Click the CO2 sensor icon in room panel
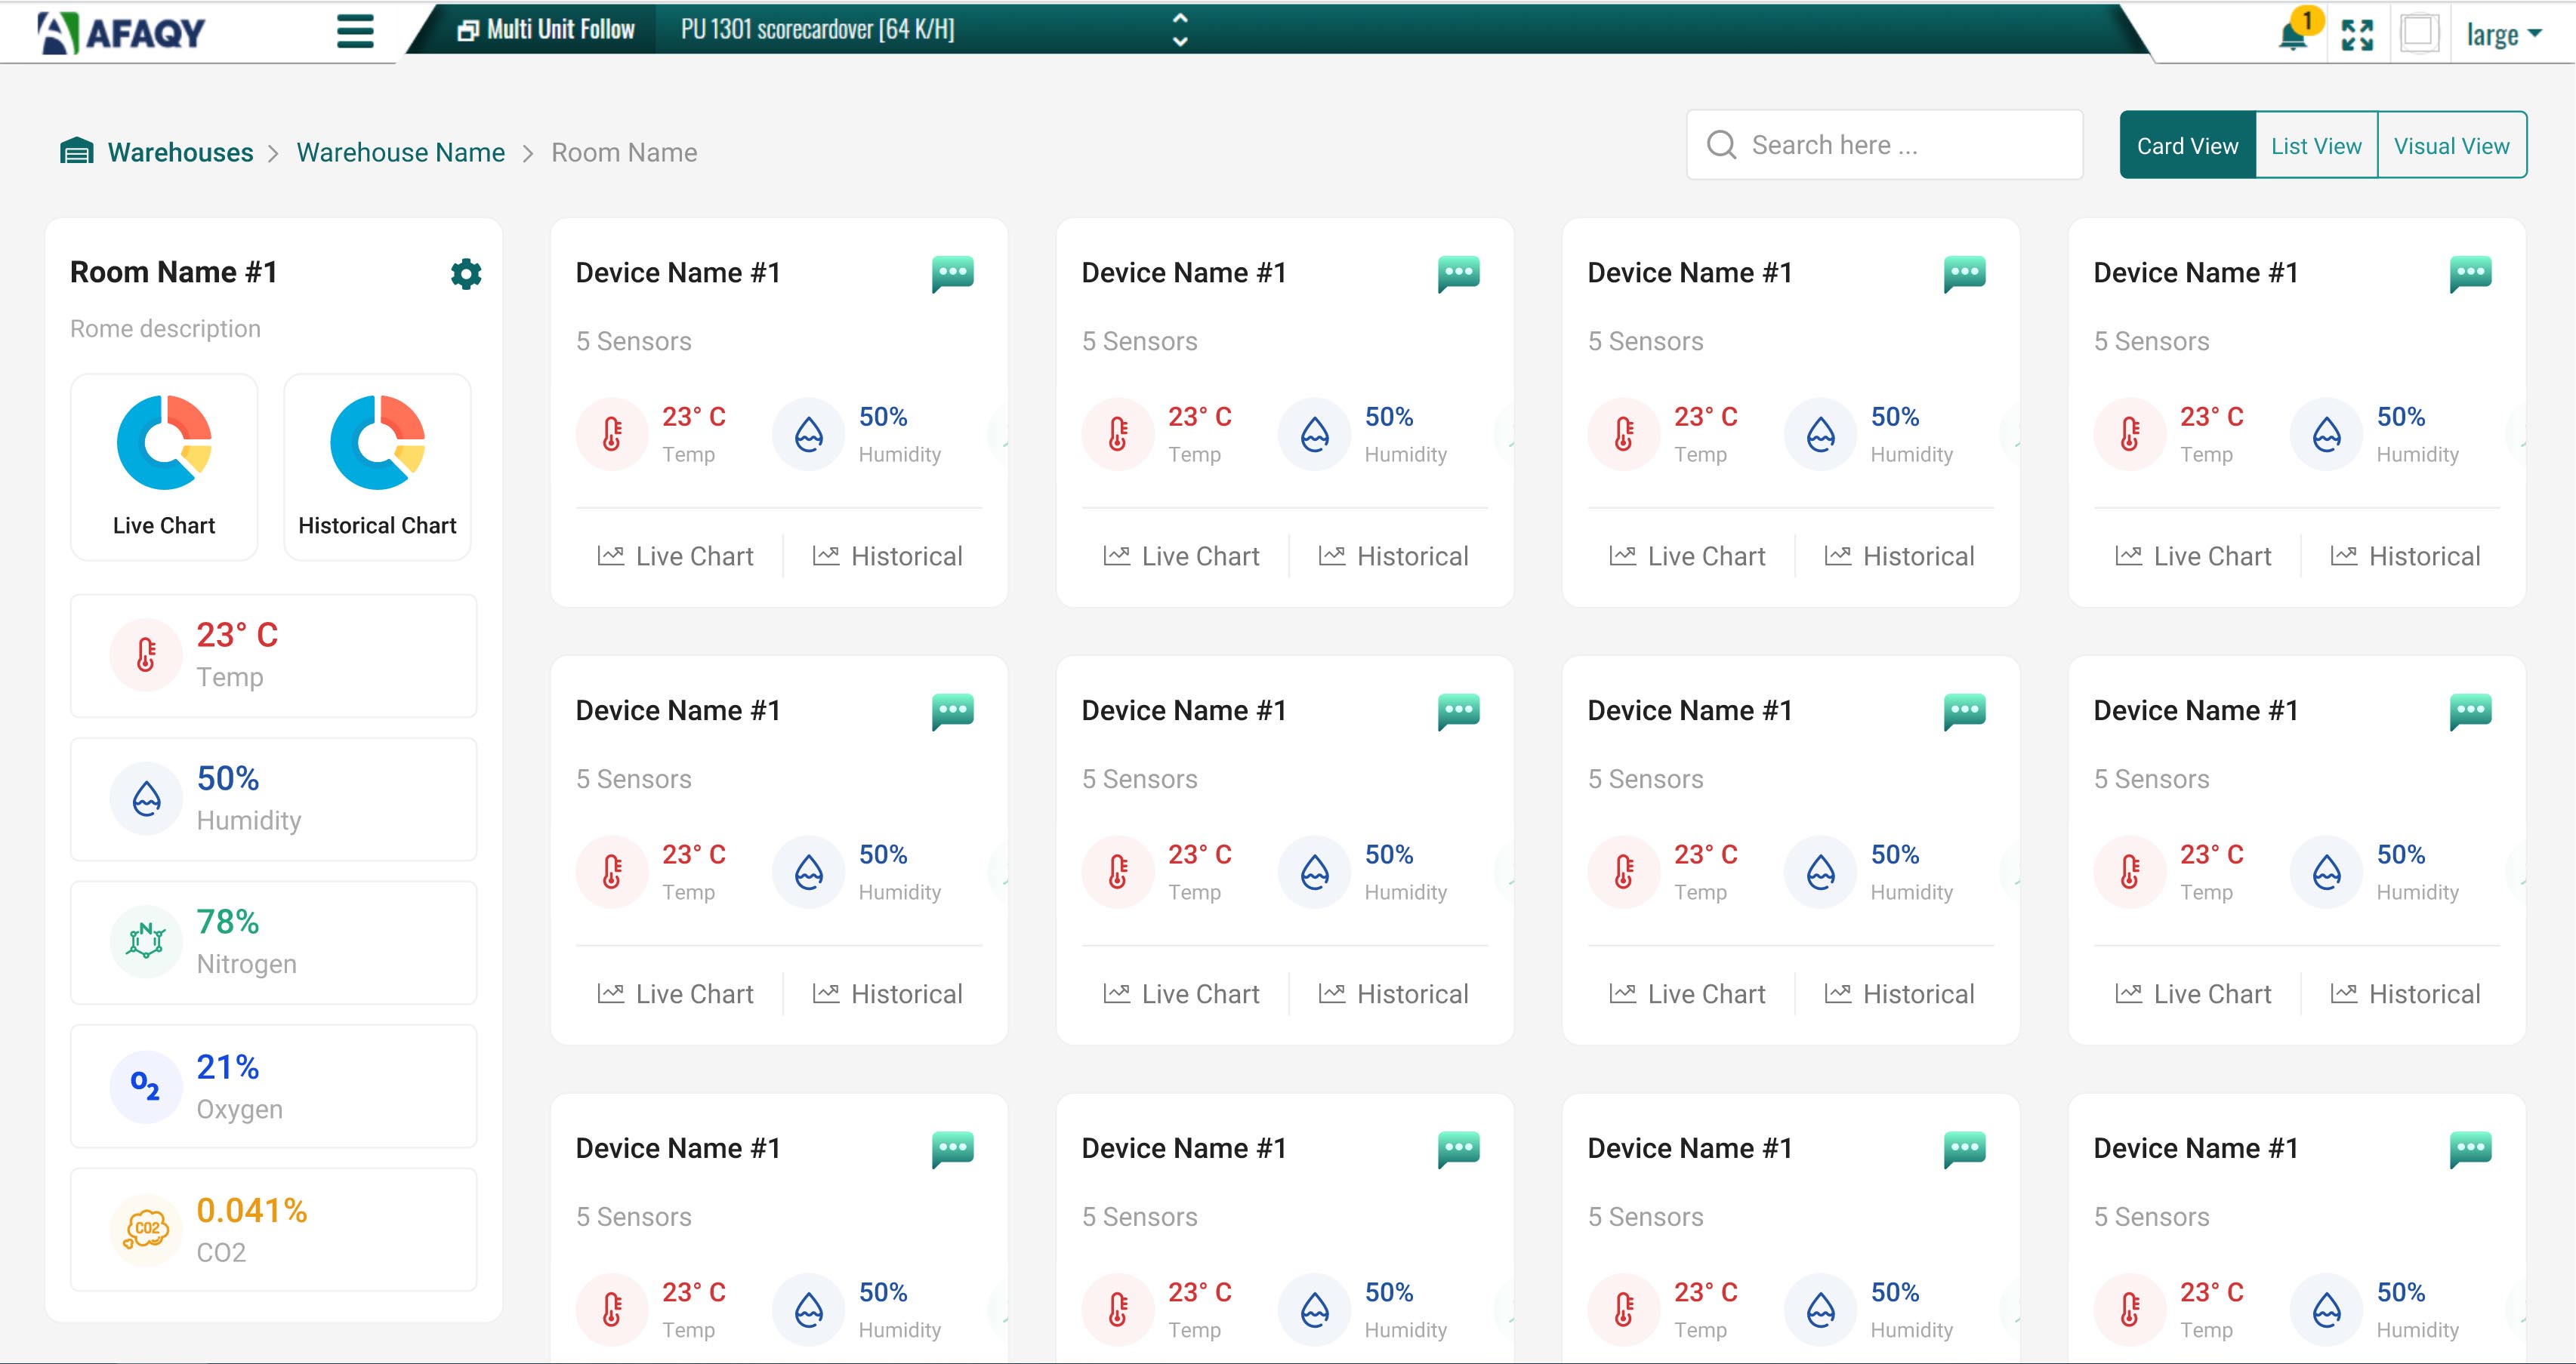 146,1229
